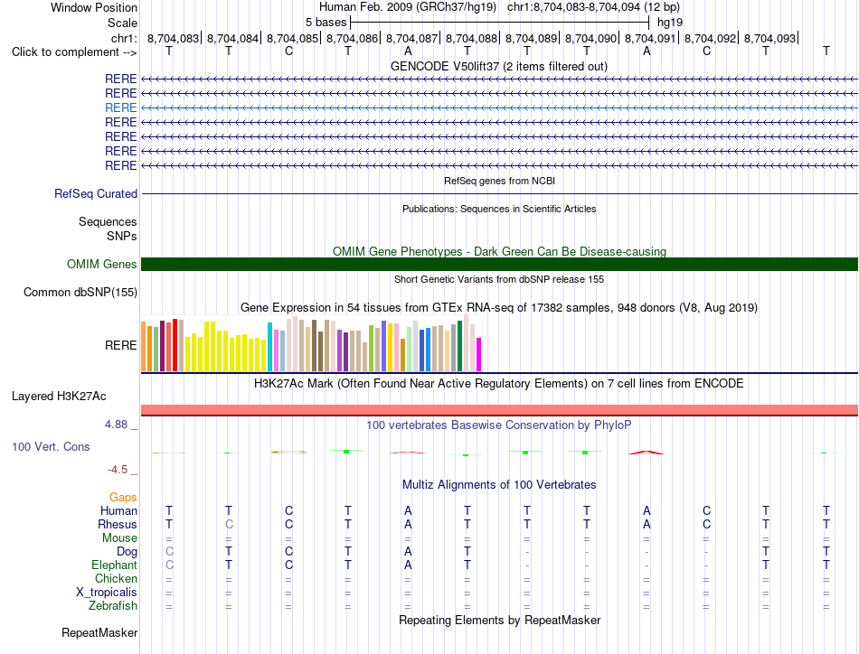Click 'Publications: Sequences in Scientific Articles' title
Image resolution: width=859 pixels, height=654 pixels.
499,209
